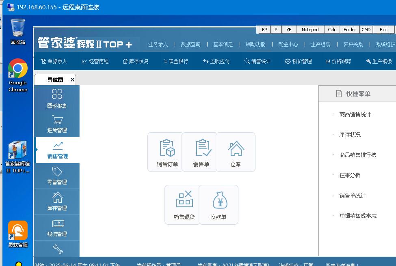The image size is (396, 266).
Task: Open 库存状况 in the toolbar
Action: tap(136, 61)
